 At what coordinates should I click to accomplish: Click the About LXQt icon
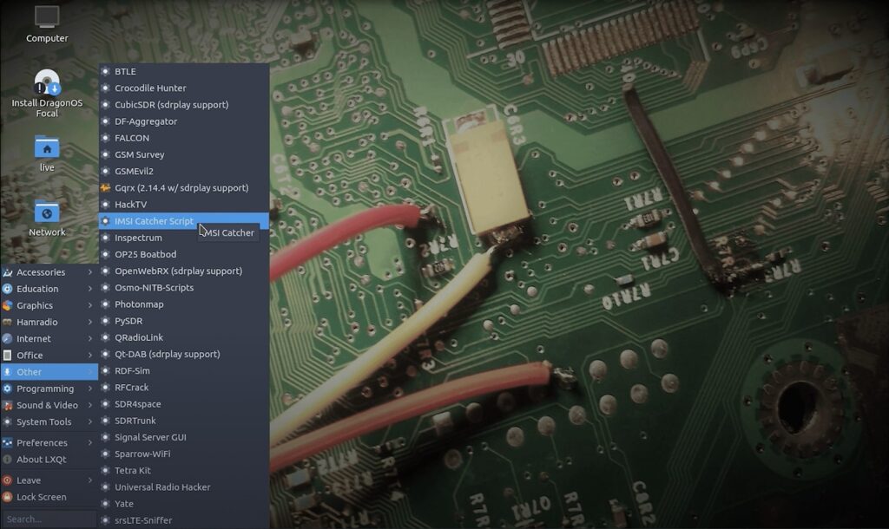click(x=8, y=460)
